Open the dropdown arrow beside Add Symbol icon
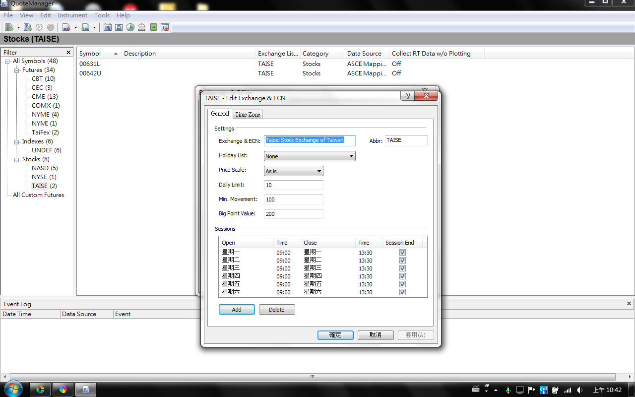This screenshot has width=635, height=397. [18, 27]
